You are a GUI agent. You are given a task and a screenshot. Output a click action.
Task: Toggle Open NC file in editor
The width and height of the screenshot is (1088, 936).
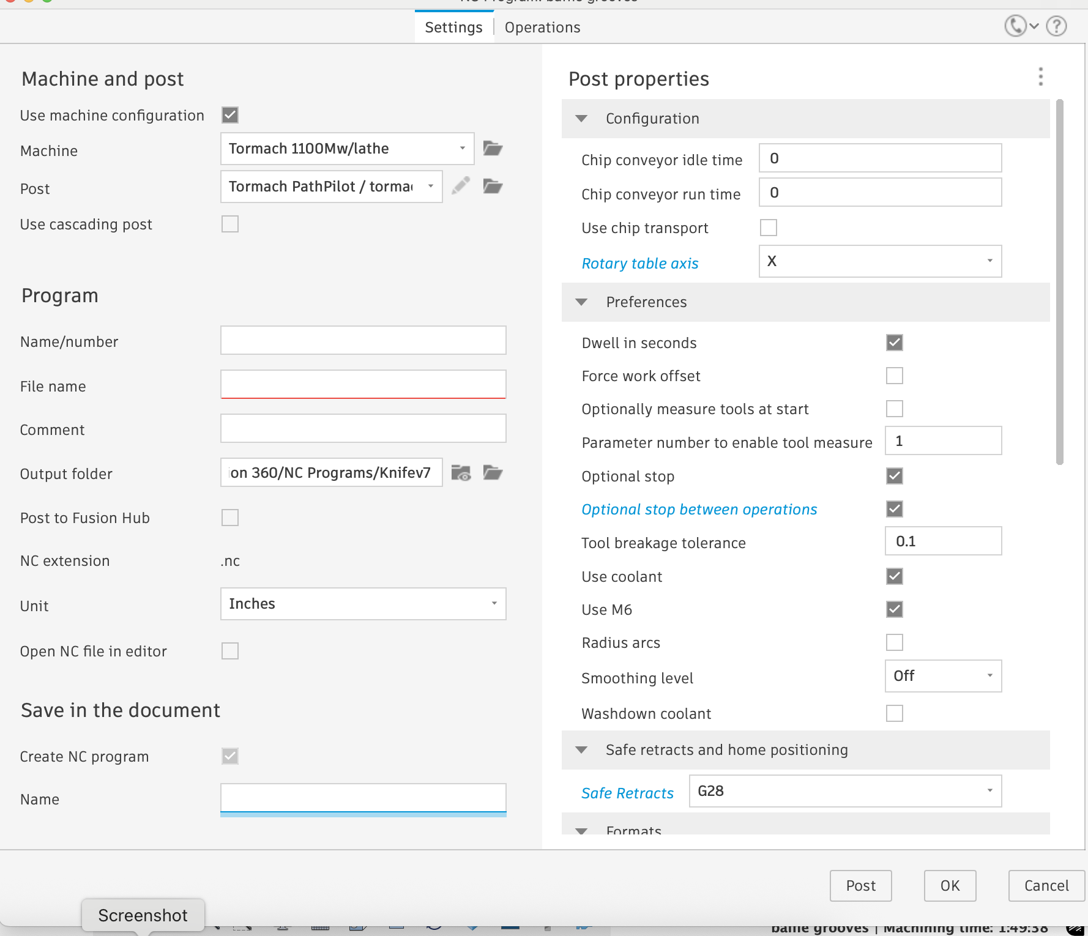click(x=230, y=651)
